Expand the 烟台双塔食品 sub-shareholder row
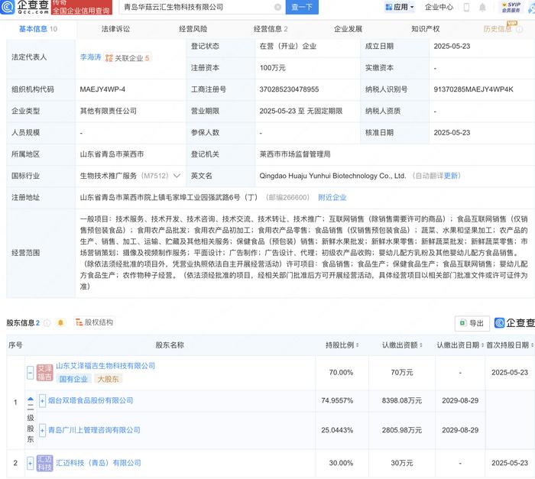The image size is (535, 479). point(42,401)
